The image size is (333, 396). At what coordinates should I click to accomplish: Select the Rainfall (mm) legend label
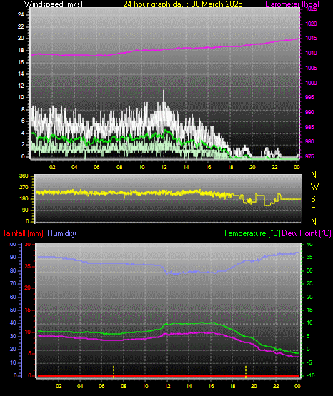pyautogui.click(x=21, y=233)
